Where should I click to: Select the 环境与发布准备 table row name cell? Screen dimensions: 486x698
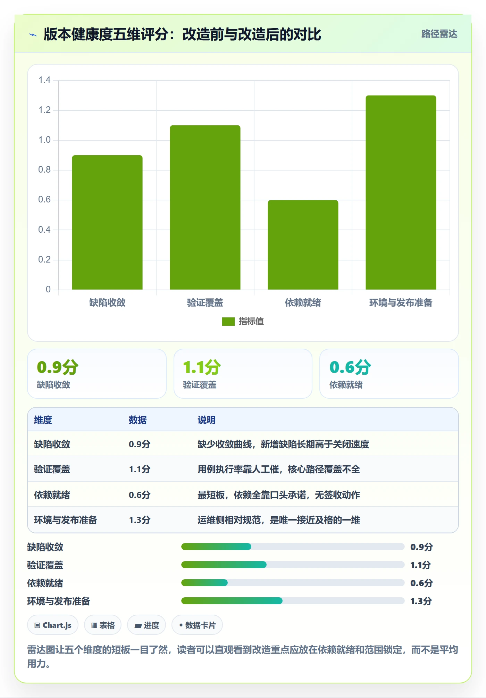(x=66, y=520)
